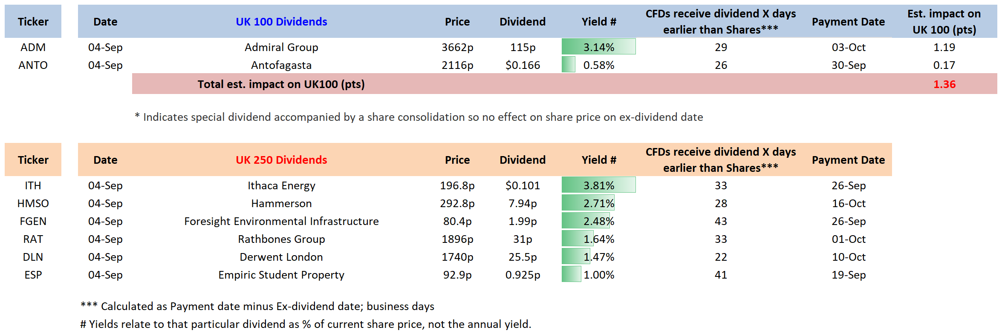
Task: Select the Total est. impact on UK100 row
Action: point(281,84)
